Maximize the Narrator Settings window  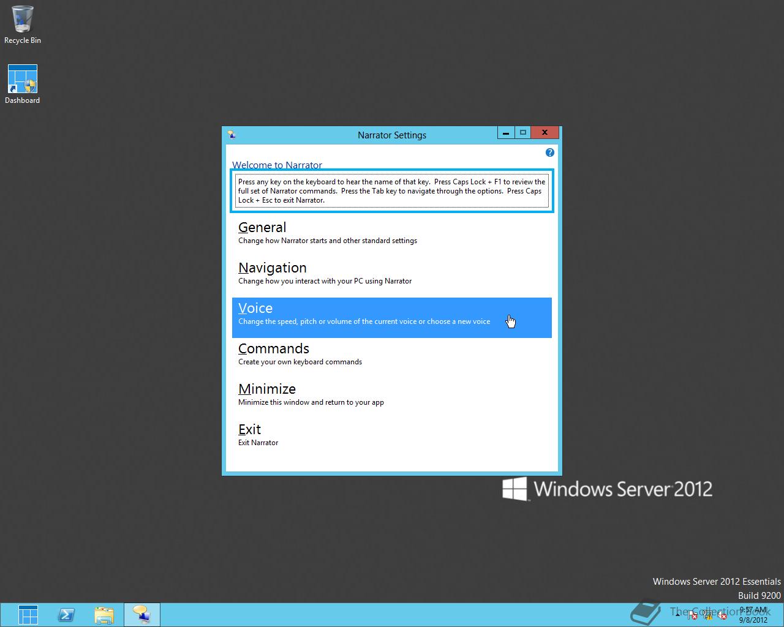point(522,132)
